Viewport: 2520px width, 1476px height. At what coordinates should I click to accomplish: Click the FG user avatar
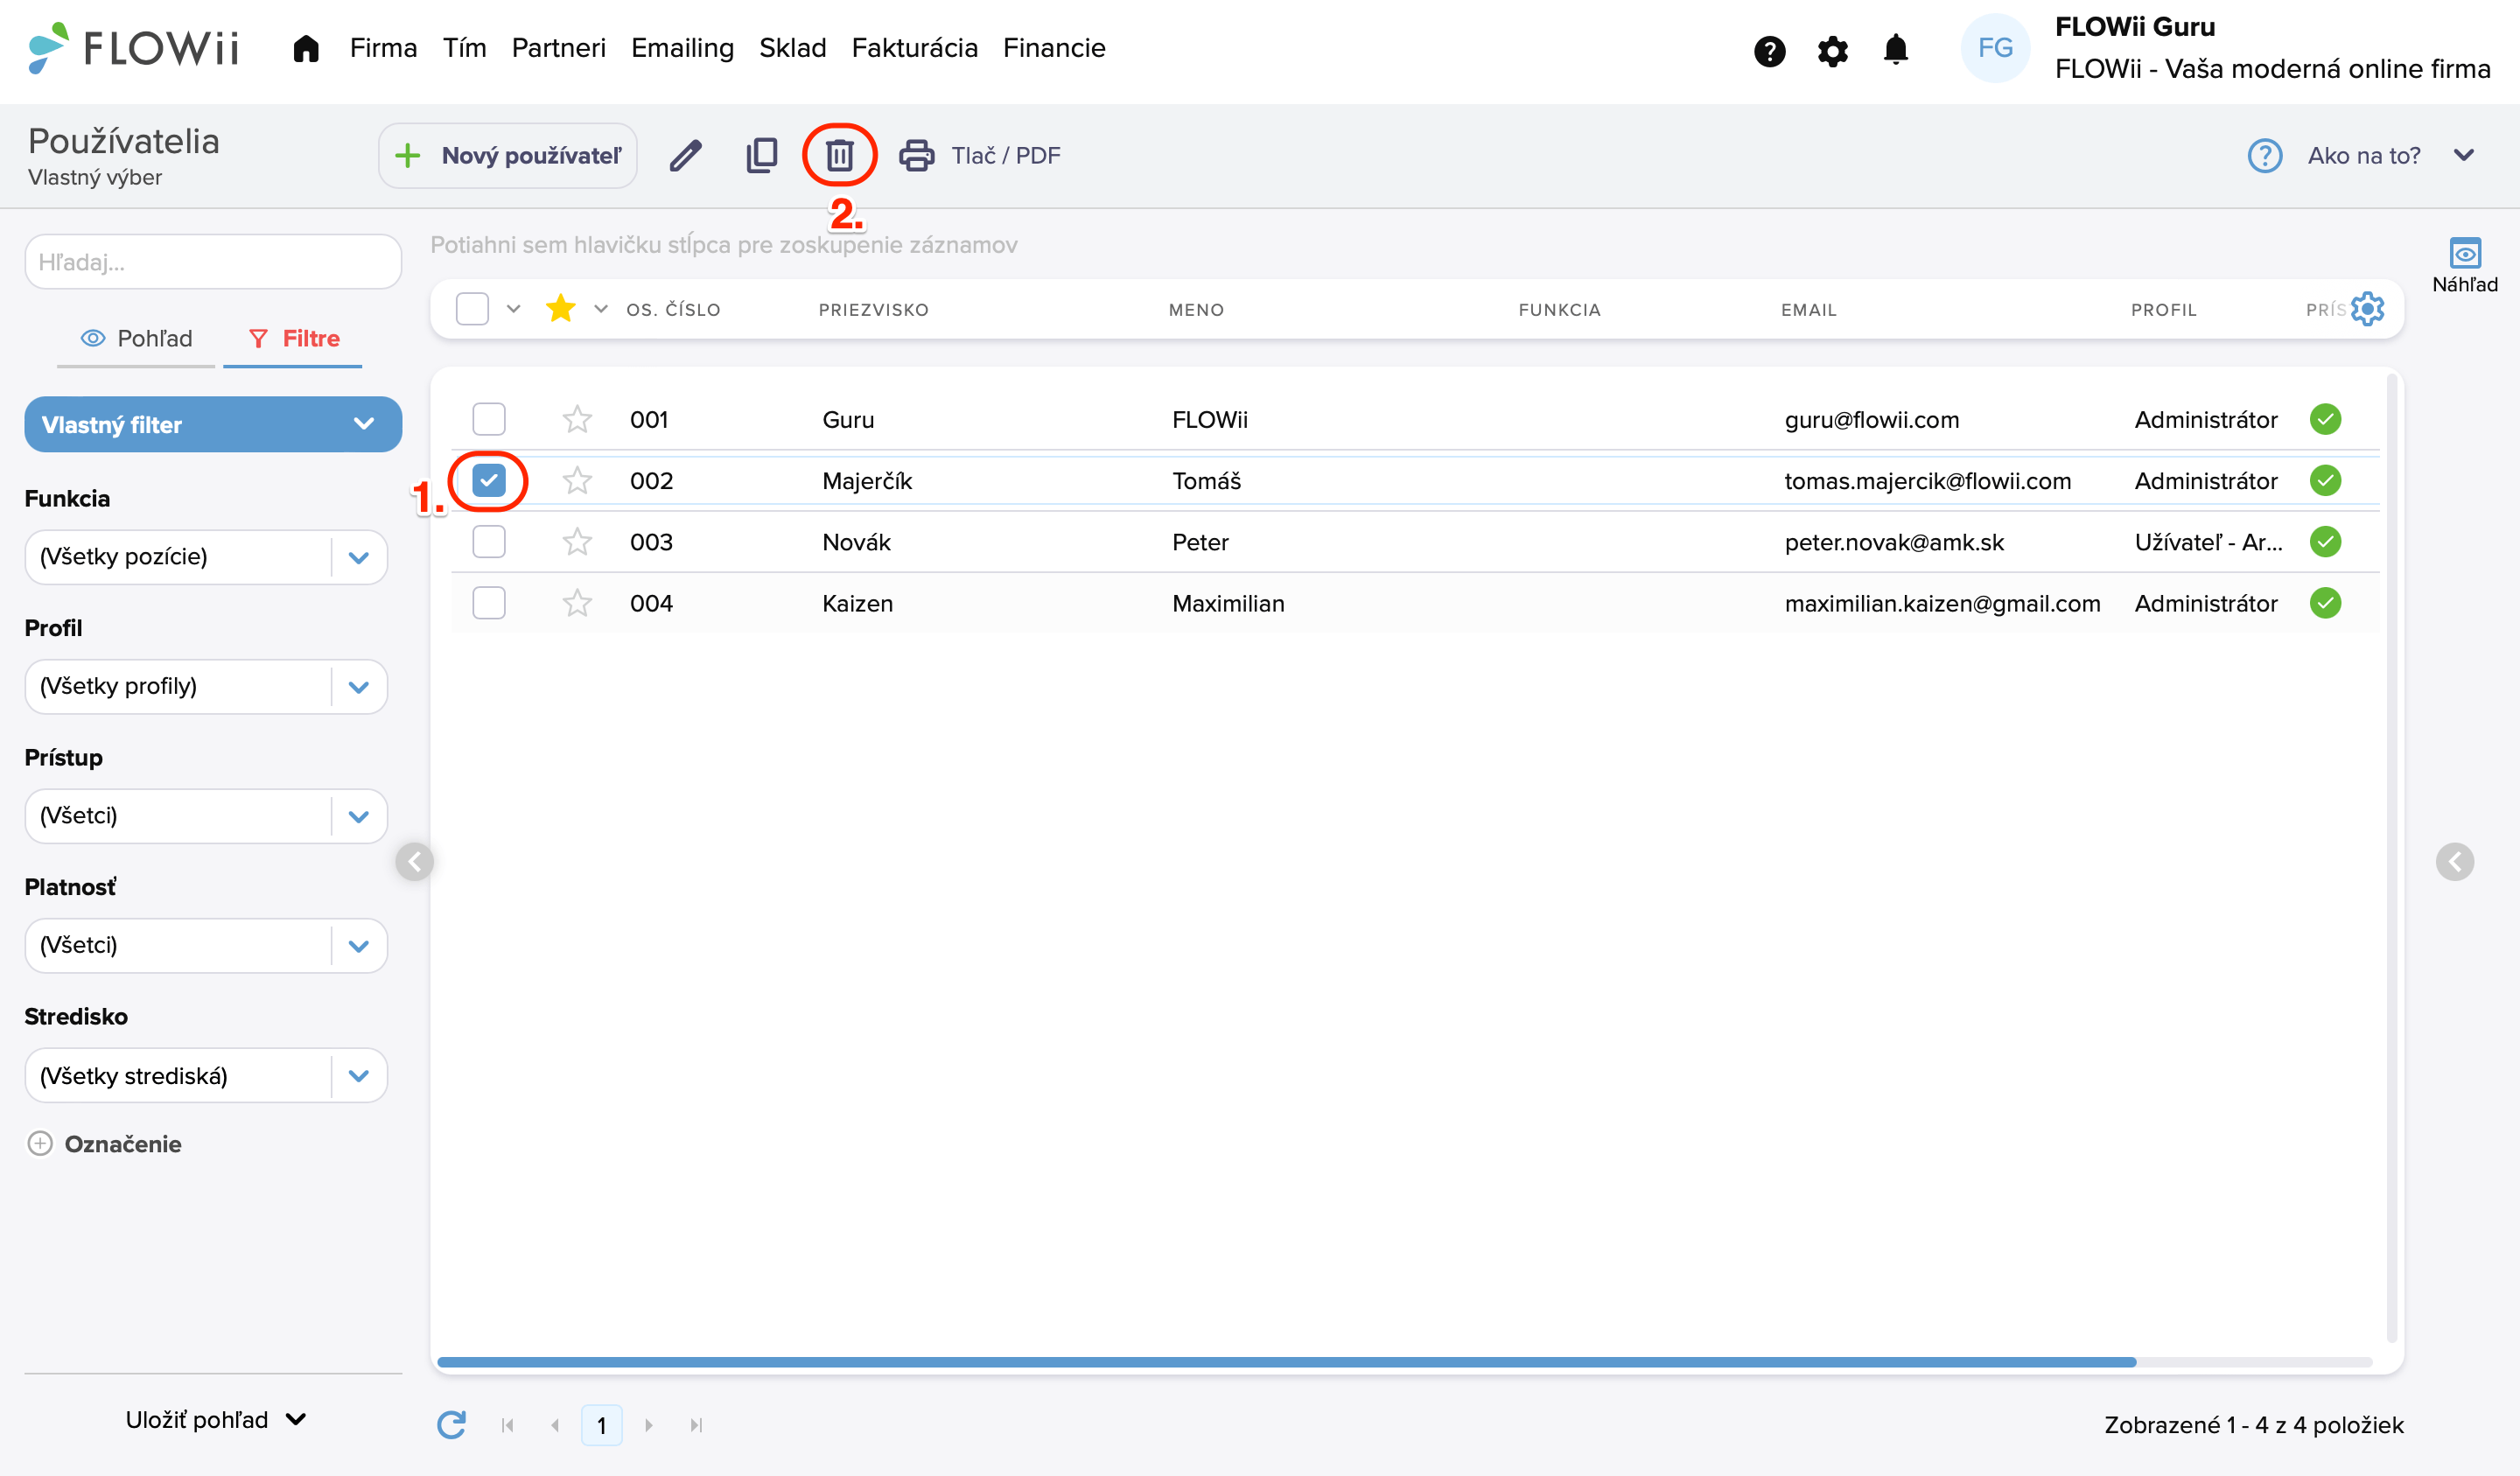click(1995, 48)
